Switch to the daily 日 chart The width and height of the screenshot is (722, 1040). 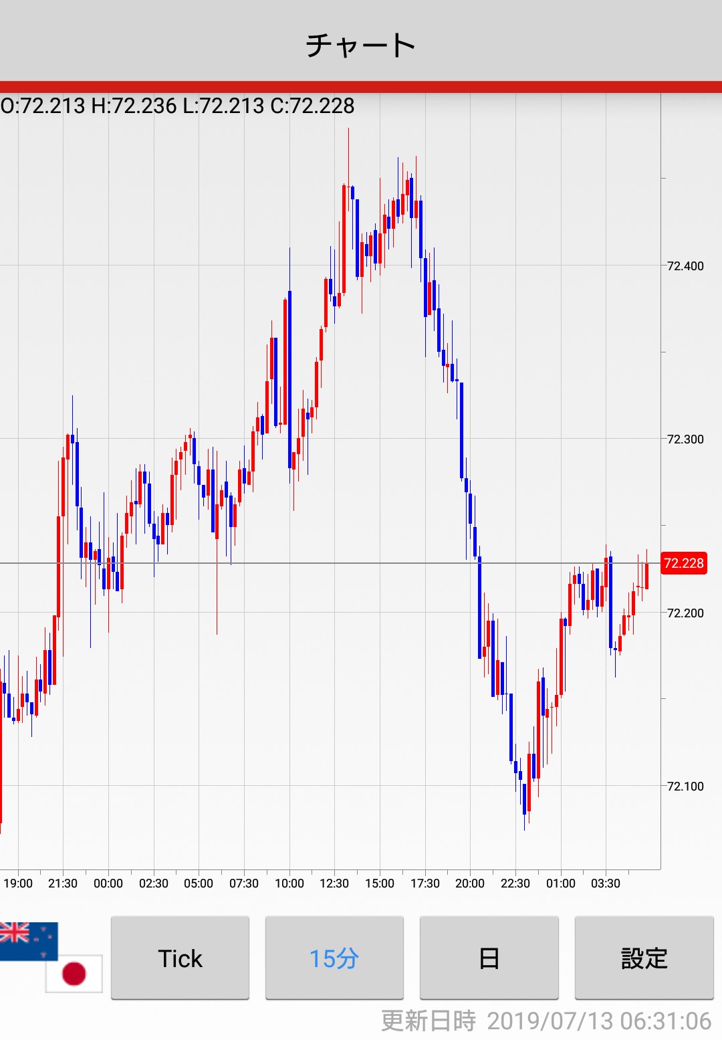tap(489, 958)
